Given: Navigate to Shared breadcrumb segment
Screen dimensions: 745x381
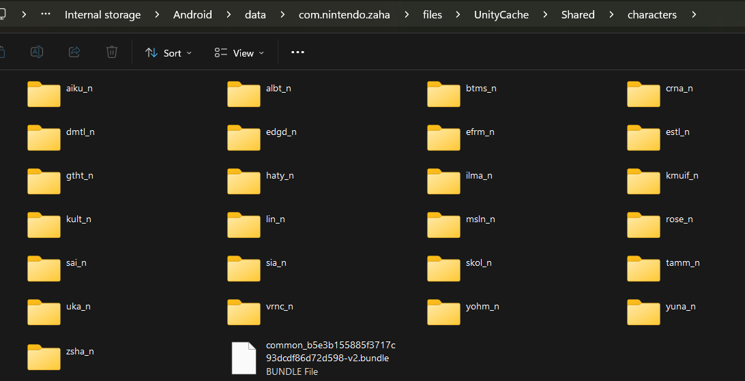Looking at the screenshot, I should pyautogui.click(x=578, y=15).
